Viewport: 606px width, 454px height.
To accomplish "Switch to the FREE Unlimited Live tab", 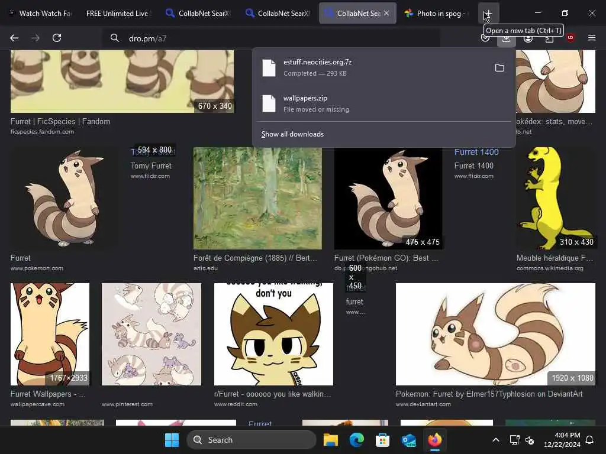I will [x=118, y=14].
